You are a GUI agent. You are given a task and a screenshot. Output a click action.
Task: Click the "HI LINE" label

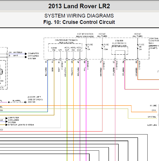[x=153, y=106]
